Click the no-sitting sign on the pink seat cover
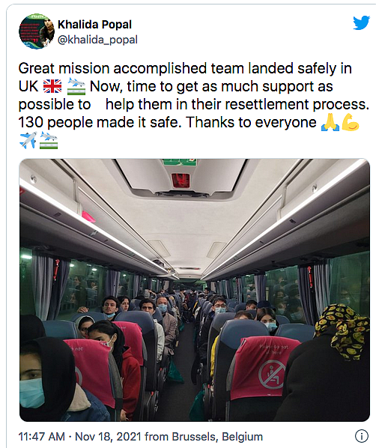 click(271, 375)
